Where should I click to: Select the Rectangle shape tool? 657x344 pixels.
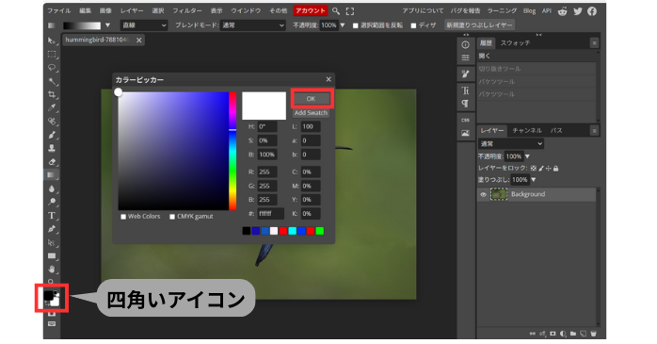coord(52,256)
